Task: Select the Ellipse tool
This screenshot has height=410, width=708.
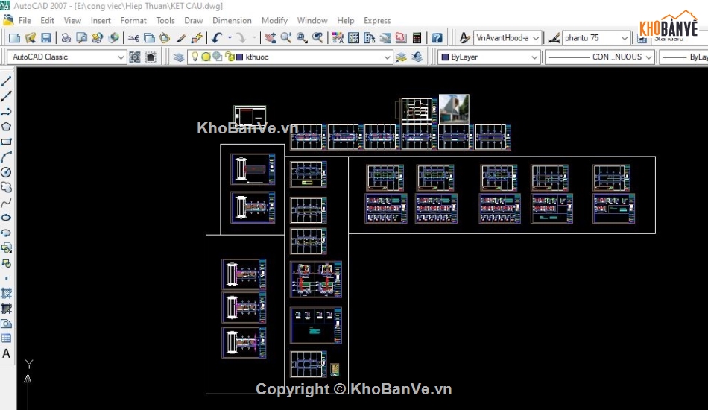Action: 6,218
